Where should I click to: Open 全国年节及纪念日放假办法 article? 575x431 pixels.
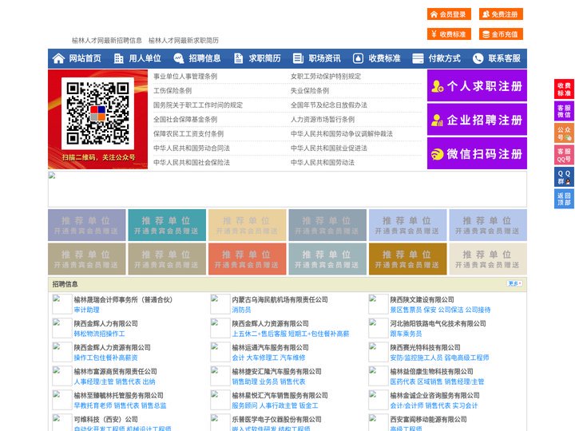pyautogui.click(x=329, y=105)
